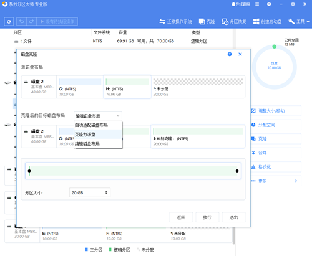312x256 pixels.
Task: Select source partition G: (NTFS)
Action: click(80, 87)
